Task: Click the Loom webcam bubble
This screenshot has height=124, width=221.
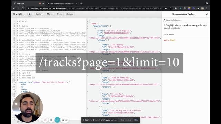Action: (28, 107)
